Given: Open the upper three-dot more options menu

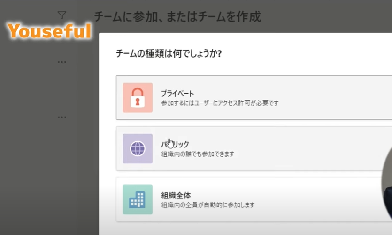Looking at the screenshot, I should 62,62.
